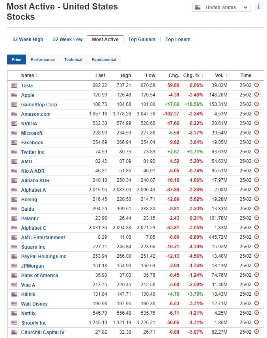Click the US flag icon in country selector
Viewport: 267px width, 338px height.
click(198, 8)
